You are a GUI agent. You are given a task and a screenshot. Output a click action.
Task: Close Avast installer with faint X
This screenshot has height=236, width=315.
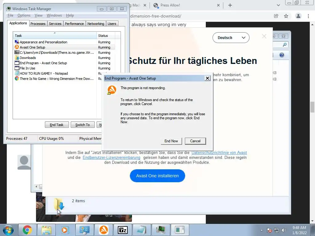coord(264,36)
